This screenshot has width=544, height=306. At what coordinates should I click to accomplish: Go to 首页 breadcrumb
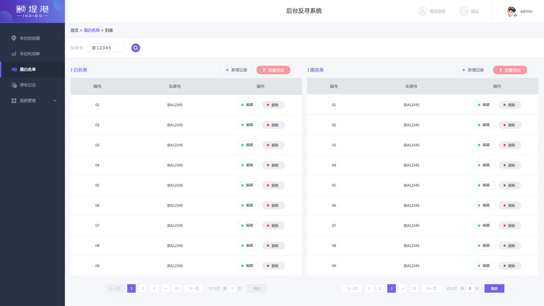74,31
